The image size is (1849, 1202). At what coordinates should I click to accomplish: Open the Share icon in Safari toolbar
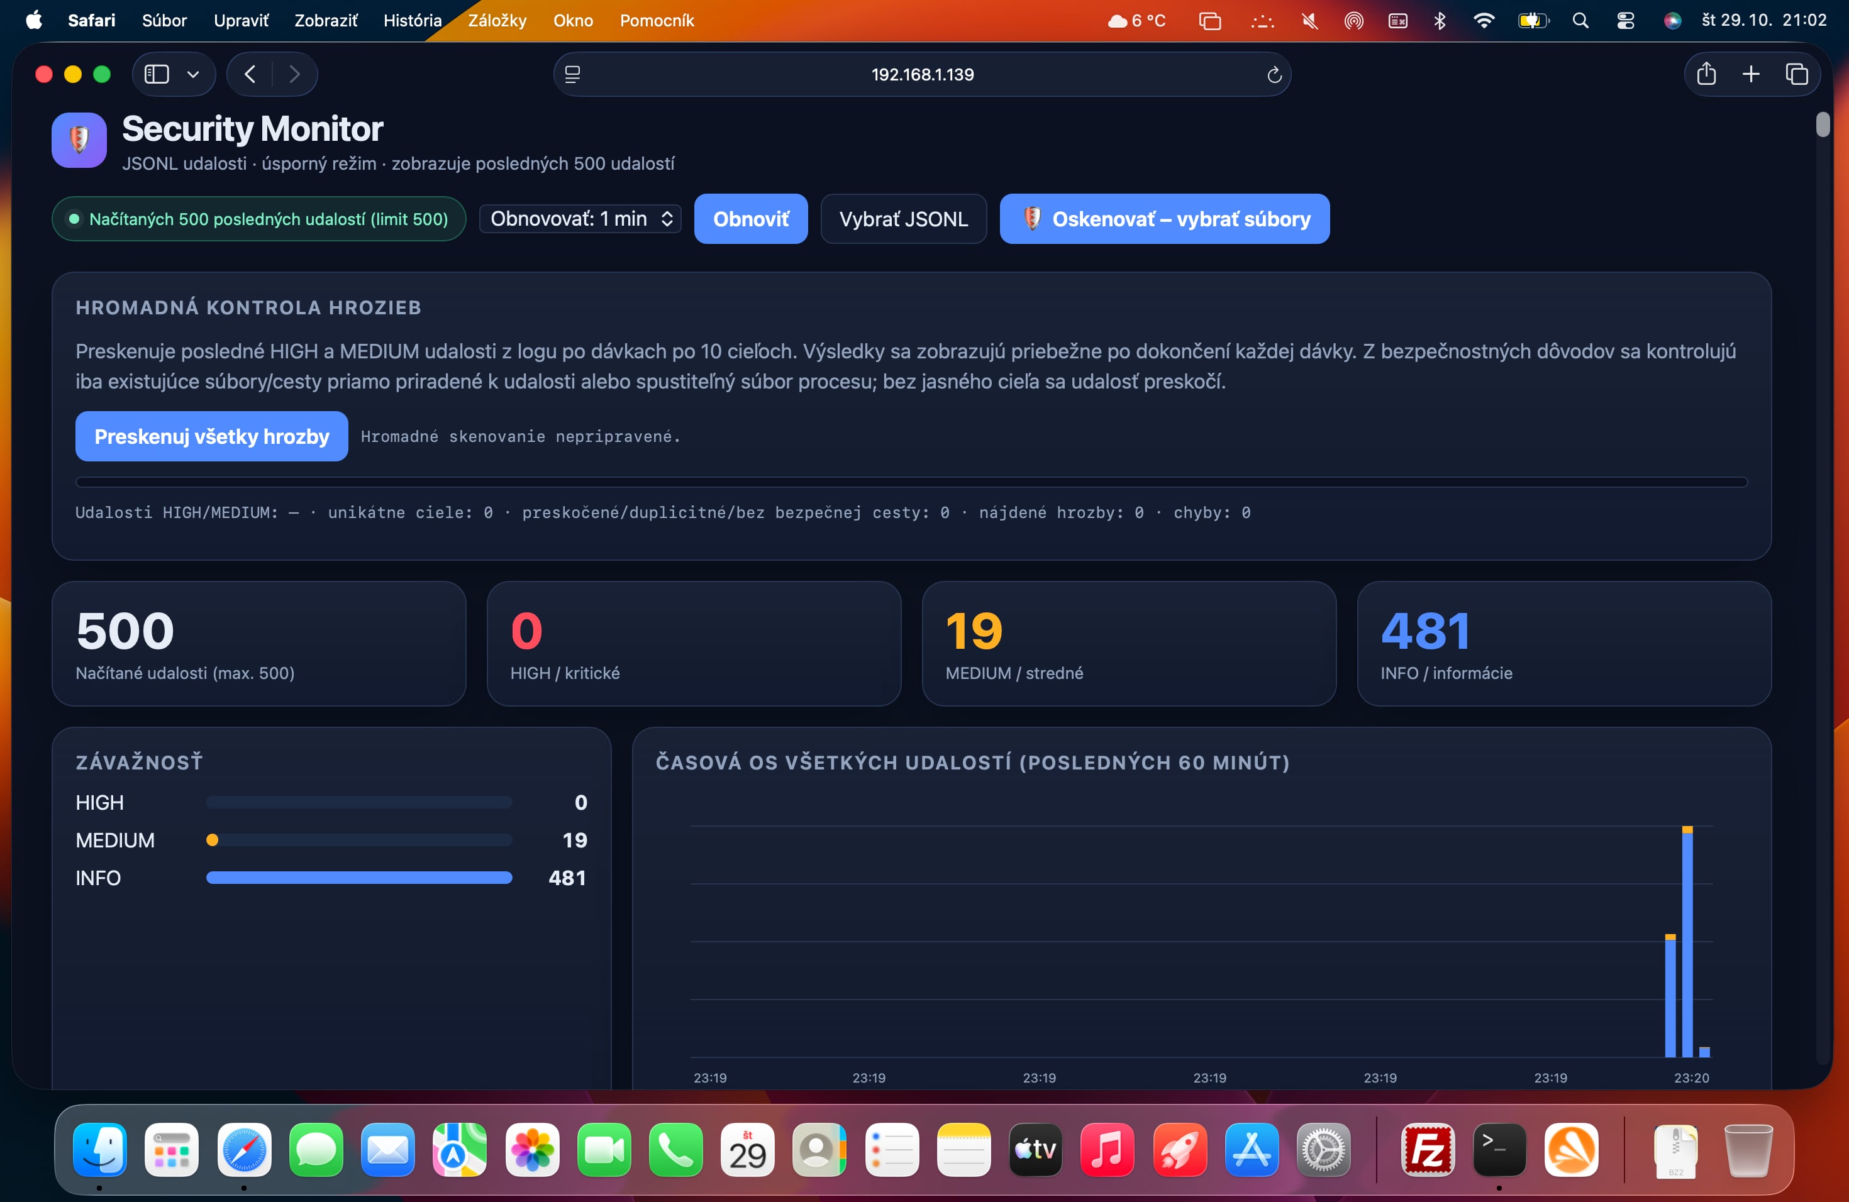pyautogui.click(x=1706, y=74)
